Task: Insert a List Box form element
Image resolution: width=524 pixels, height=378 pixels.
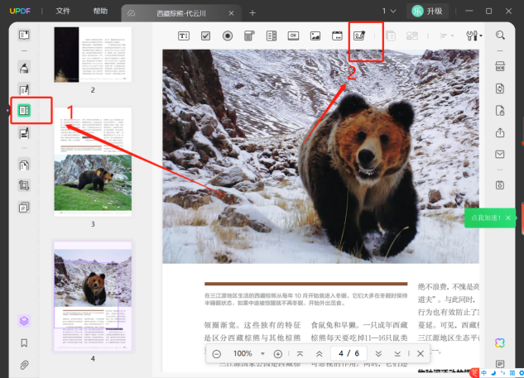Action: pyautogui.click(x=272, y=36)
